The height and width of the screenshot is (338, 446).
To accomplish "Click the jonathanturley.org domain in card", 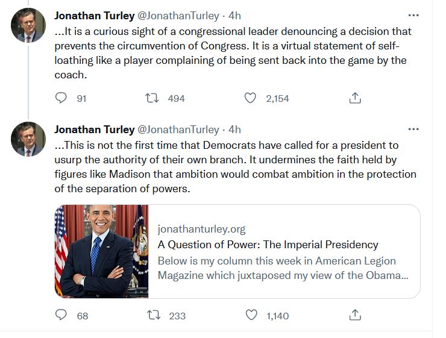I will click(201, 229).
